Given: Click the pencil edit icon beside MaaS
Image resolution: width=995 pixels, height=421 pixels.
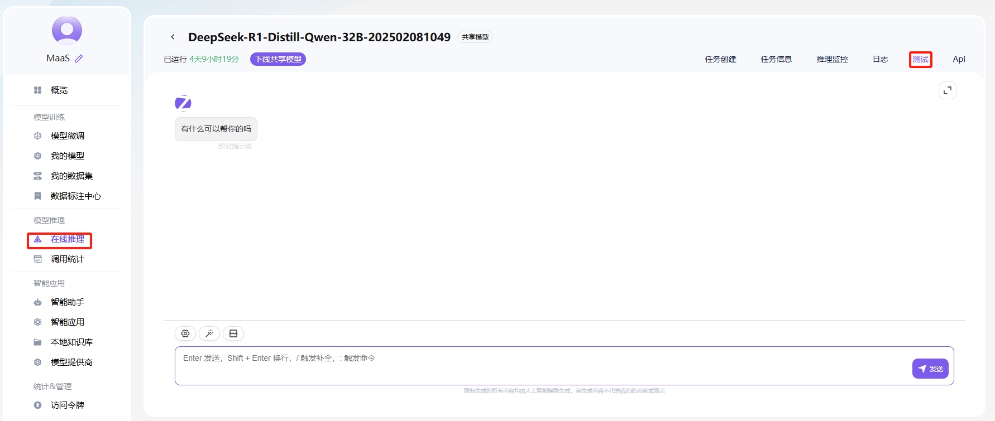Looking at the screenshot, I should point(79,59).
